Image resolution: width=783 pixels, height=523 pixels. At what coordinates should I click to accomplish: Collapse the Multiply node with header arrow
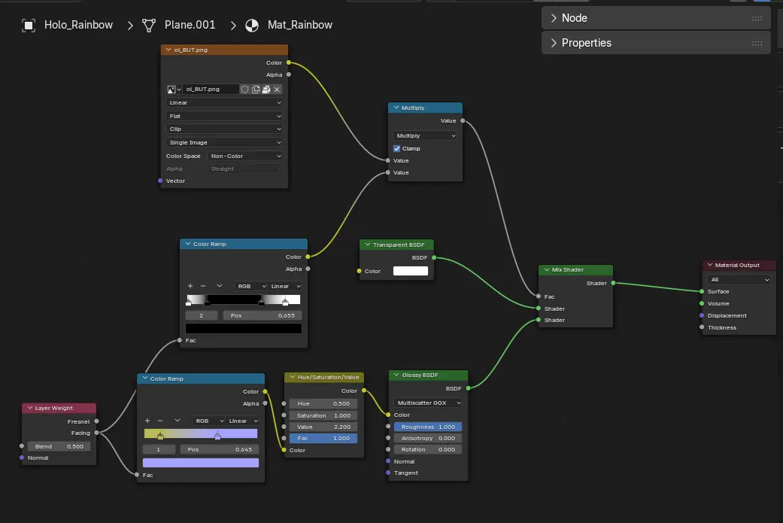click(x=396, y=108)
